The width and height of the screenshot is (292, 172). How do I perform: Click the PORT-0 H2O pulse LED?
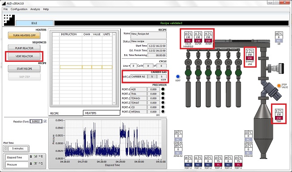(163, 89)
